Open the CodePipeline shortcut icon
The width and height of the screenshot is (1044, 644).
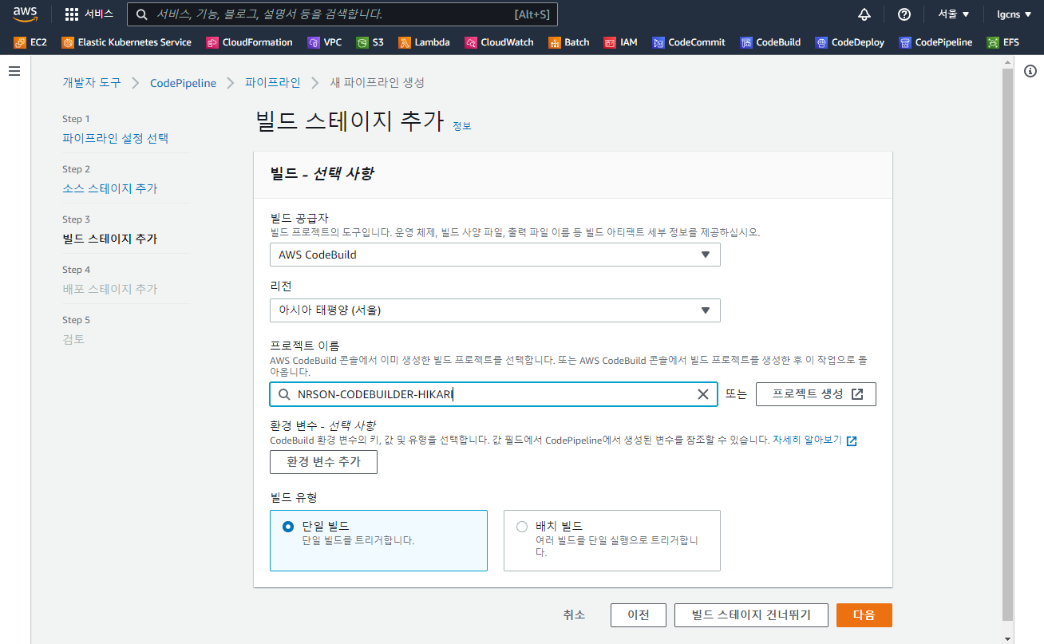coord(905,42)
